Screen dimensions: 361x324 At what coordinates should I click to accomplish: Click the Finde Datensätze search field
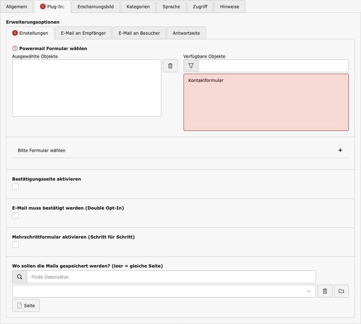tap(171, 277)
